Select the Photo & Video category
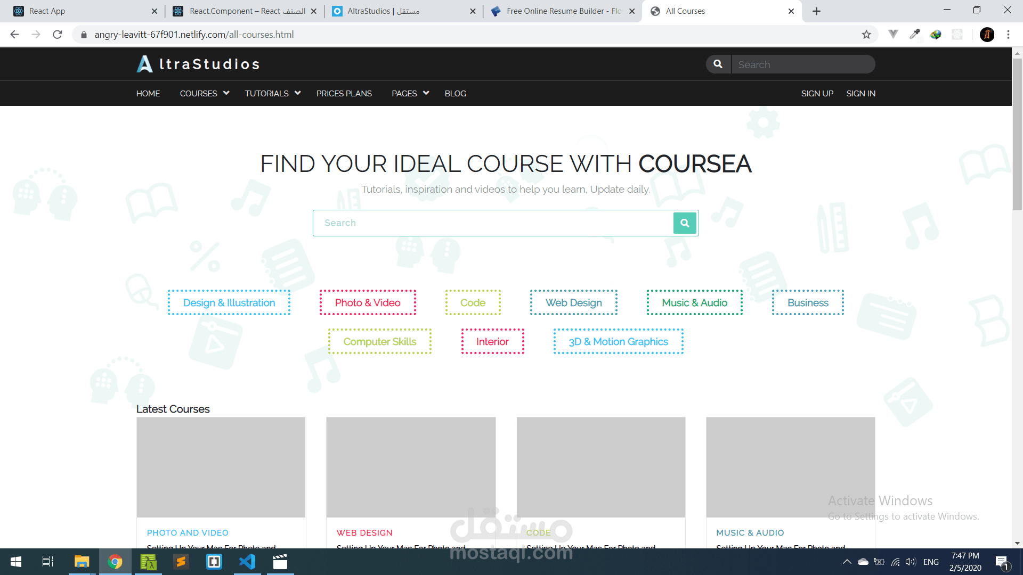The height and width of the screenshot is (575, 1023). coord(368,302)
